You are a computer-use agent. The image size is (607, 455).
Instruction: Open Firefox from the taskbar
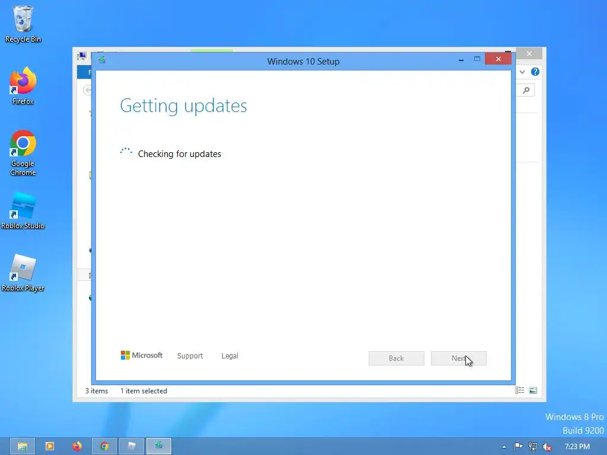[77, 446]
